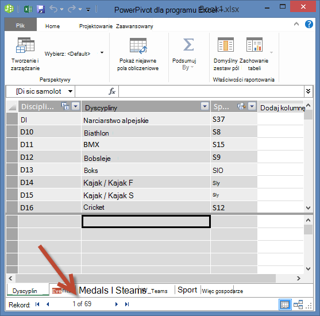The image size is (320, 316).
Task: Toggle diagram view in status bar
Action: (x=298, y=305)
